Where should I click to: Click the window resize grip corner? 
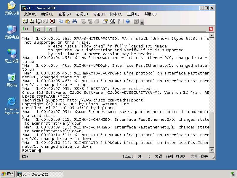click(x=213, y=158)
